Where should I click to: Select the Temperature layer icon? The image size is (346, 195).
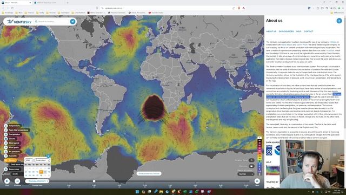(x=6, y=126)
